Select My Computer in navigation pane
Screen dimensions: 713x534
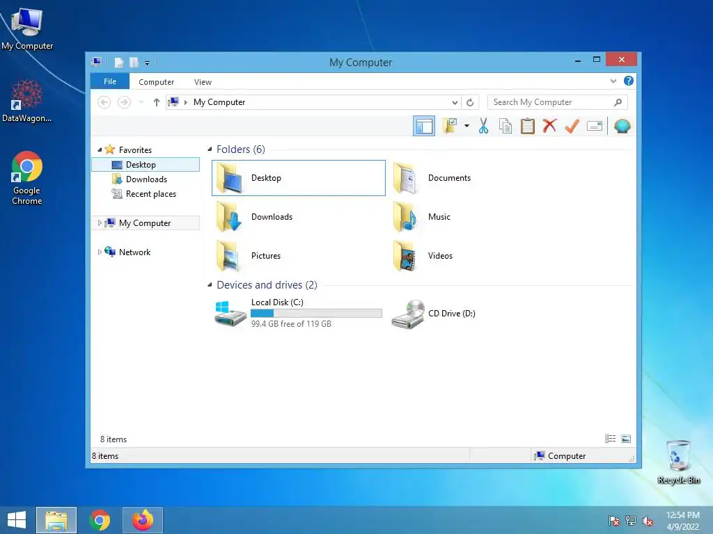pos(145,222)
